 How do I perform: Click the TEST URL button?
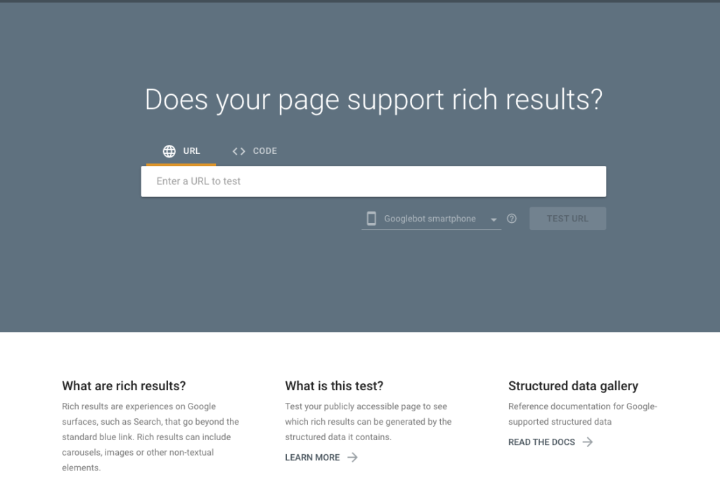tap(567, 219)
